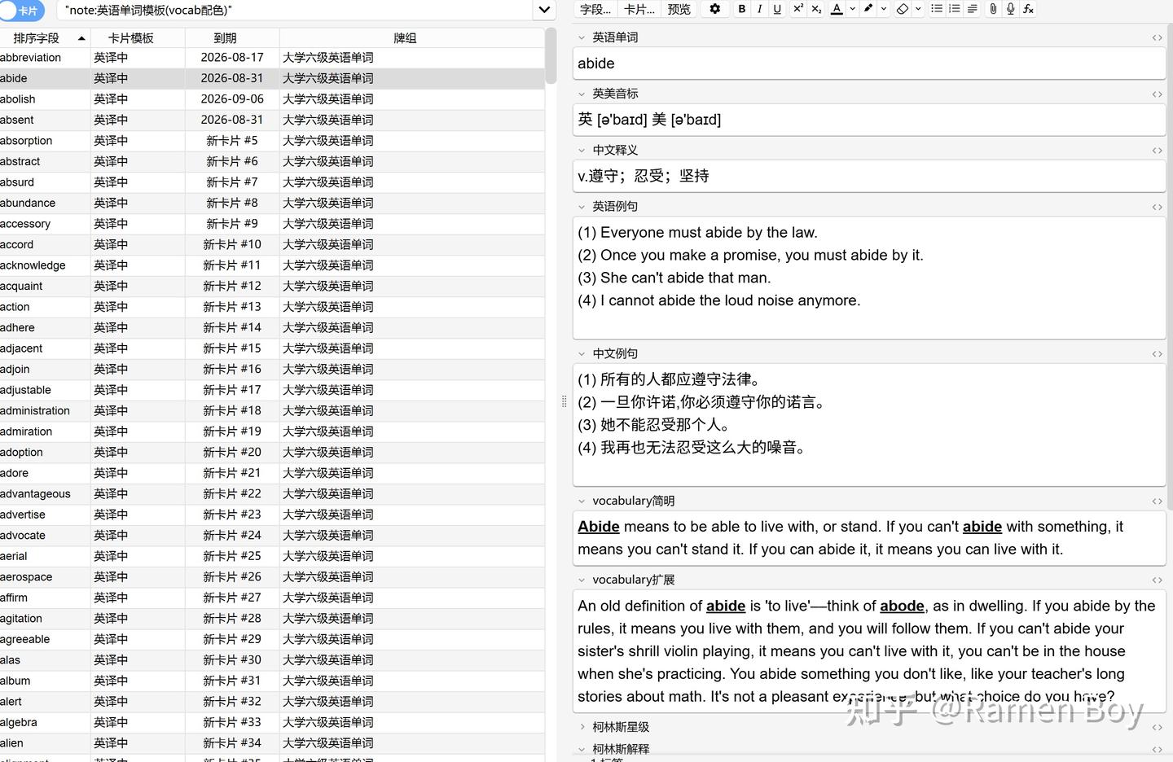Toggle italic formatting
This screenshot has height=762, width=1173.
pyautogui.click(x=759, y=9)
